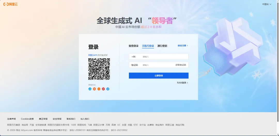Visit the 全球速卖通 footer link
279x136 pixels.
point(41,125)
